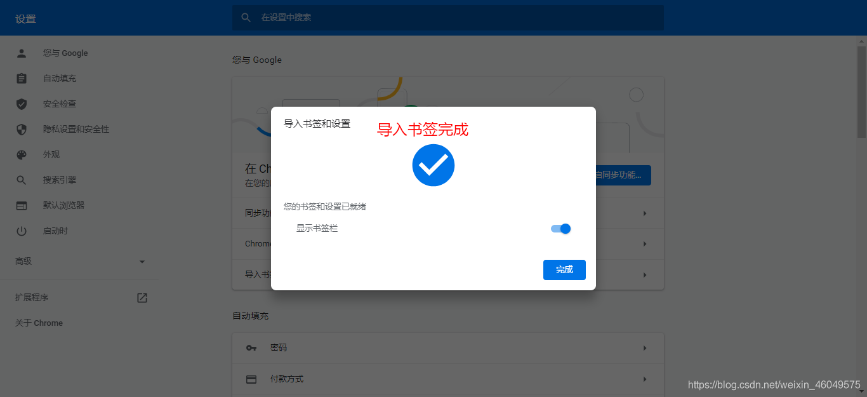This screenshot has width=867, height=397.
Task: Expand the 密码 row arrow
Action: click(x=645, y=348)
